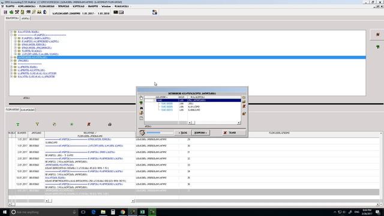Select the journal row dated 5.01.2017
The image size is (384, 216).
[193, 173]
